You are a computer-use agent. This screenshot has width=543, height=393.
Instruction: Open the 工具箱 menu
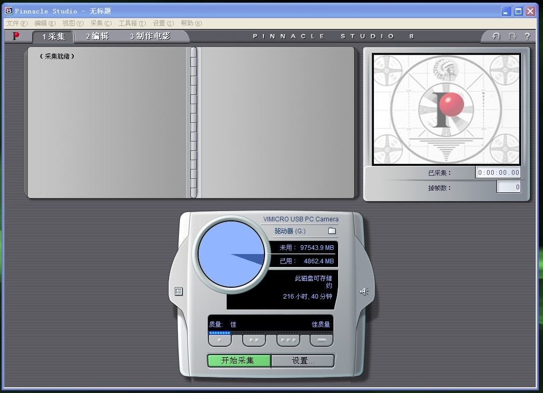click(132, 23)
